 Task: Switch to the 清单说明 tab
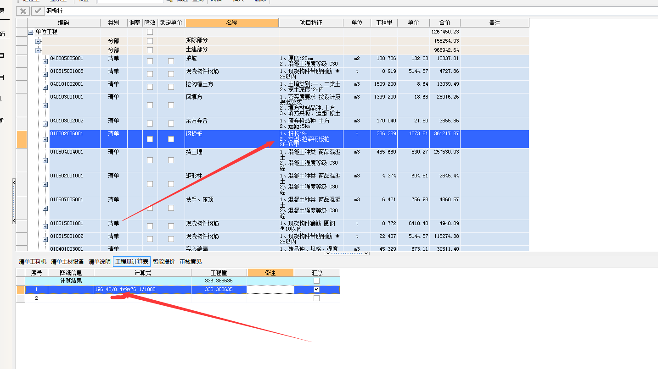click(x=100, y=262)
